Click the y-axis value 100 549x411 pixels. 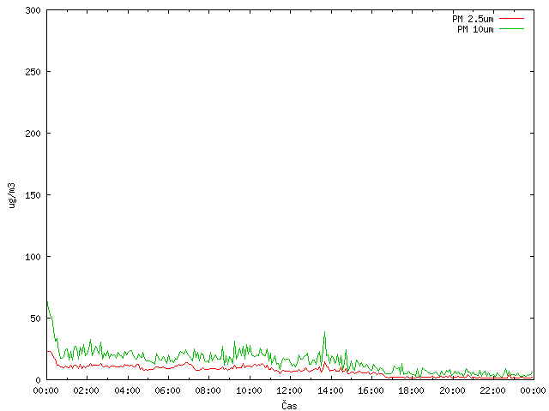(x=33, y=257)
